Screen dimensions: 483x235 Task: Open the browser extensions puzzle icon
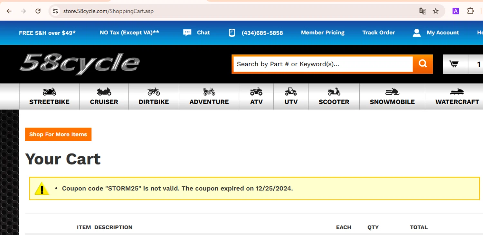click(x=470, y=11)
